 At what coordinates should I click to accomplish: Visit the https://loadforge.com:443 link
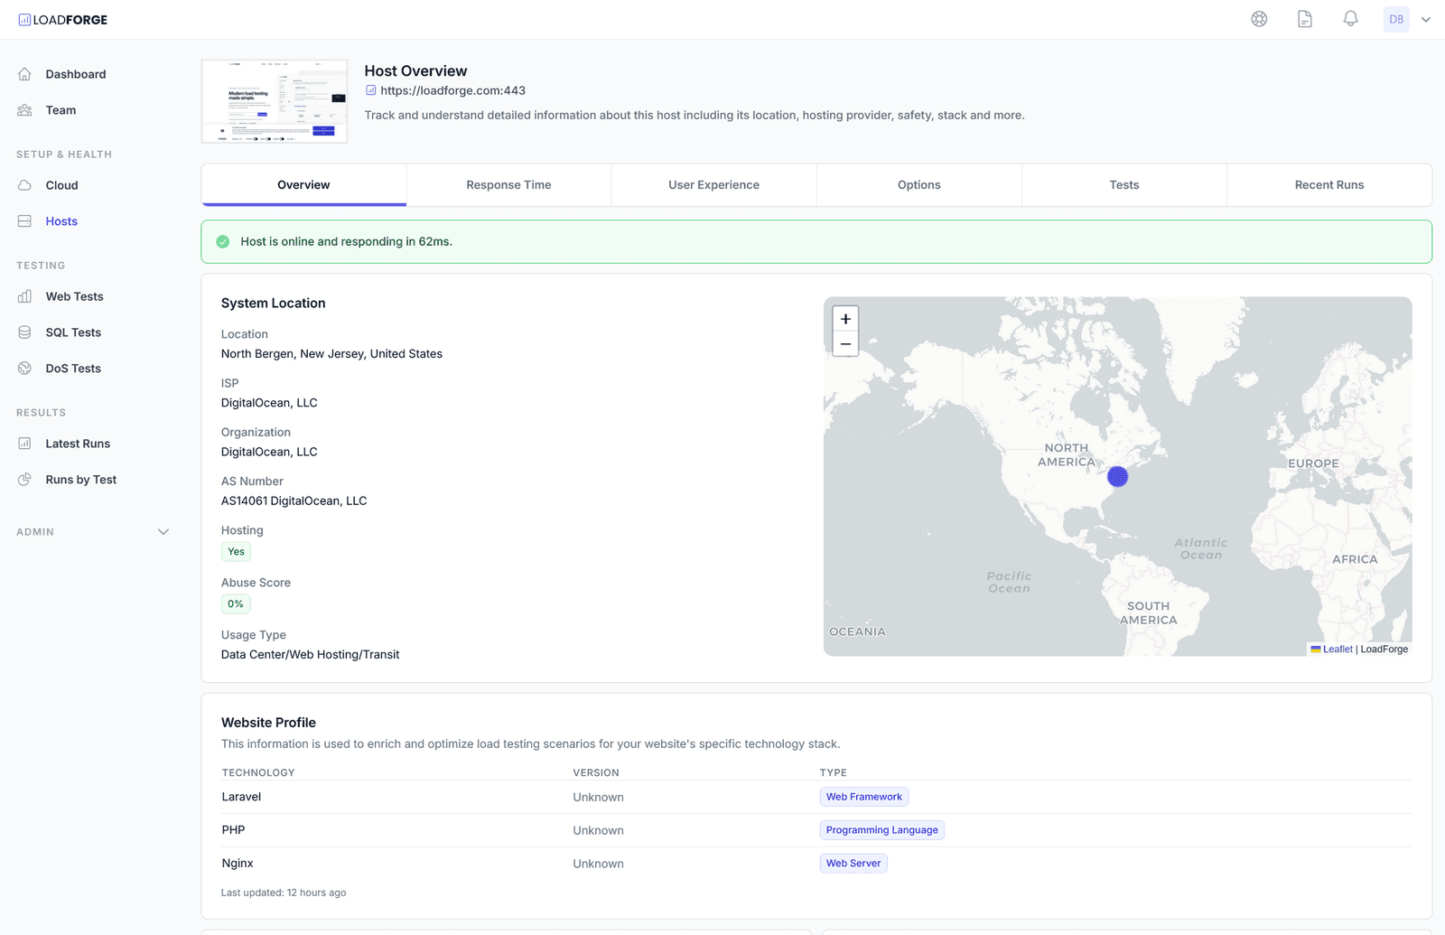tap(453, 90)
